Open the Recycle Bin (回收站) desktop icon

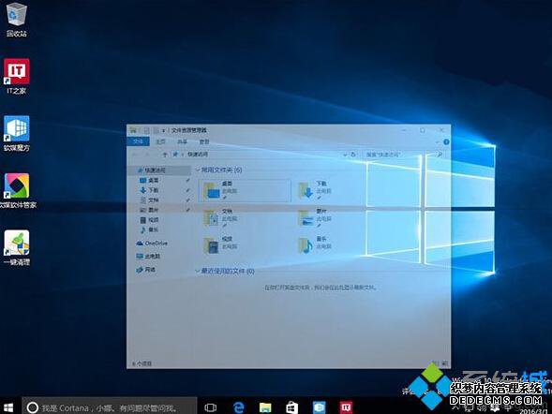[x=16, y=20]
